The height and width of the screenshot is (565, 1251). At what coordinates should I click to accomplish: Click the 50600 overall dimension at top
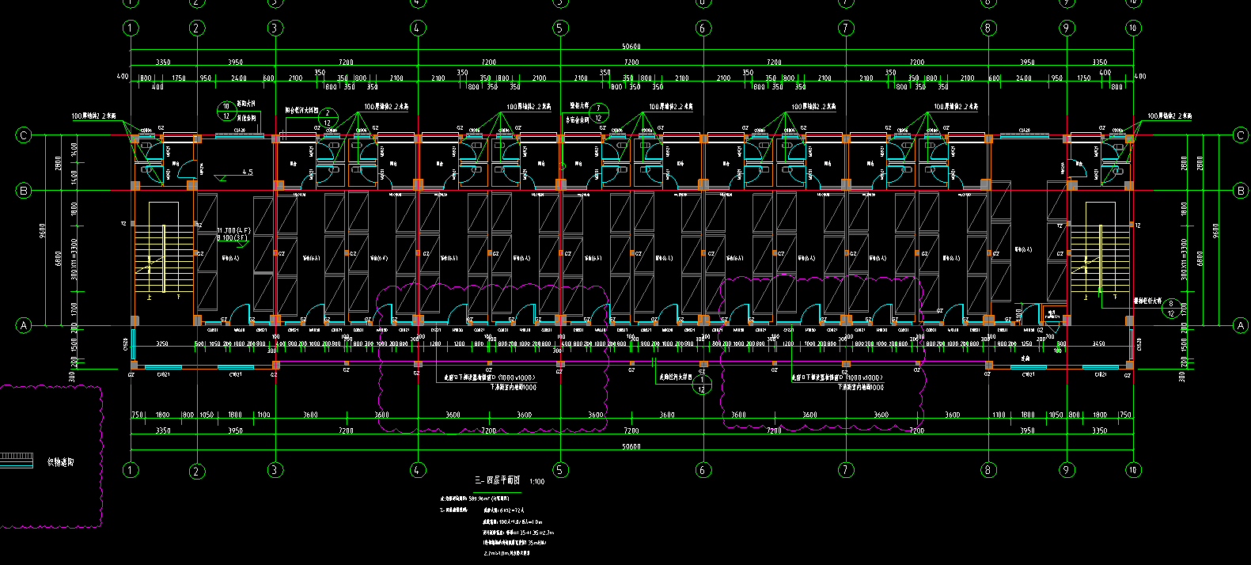pyautogui.click(x=631, y=47)
